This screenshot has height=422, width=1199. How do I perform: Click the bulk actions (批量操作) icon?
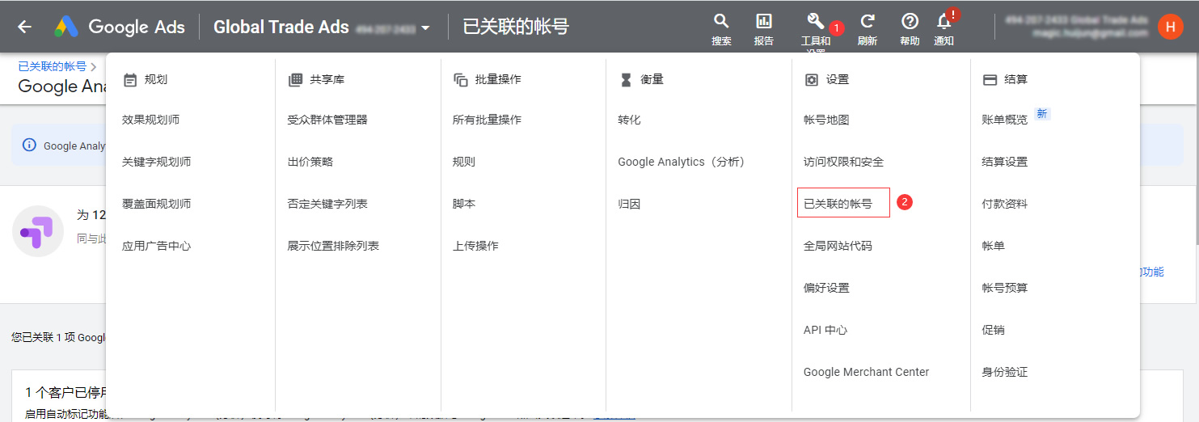point(461,80)
